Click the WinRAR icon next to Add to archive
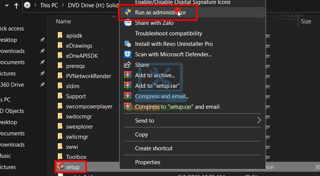The height and width of the screenshot is (176, 320). pos(128,75)
